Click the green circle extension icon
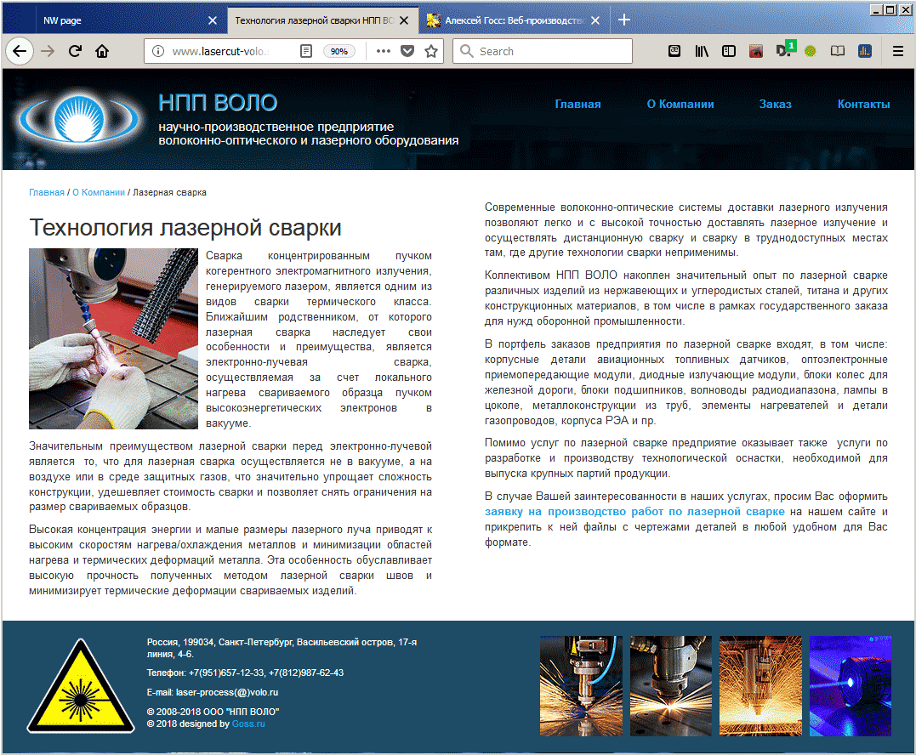This screenshot has width=916, height=755. click(x=811, y=51)
